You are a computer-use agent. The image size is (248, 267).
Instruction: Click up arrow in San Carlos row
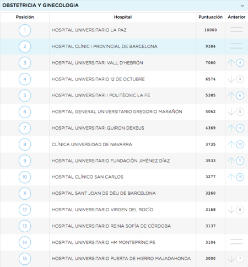(x=231, y=177)
